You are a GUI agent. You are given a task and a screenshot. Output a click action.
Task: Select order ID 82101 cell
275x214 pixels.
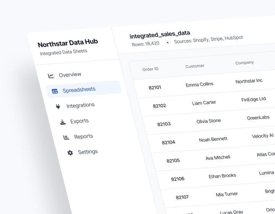(155, 87)
